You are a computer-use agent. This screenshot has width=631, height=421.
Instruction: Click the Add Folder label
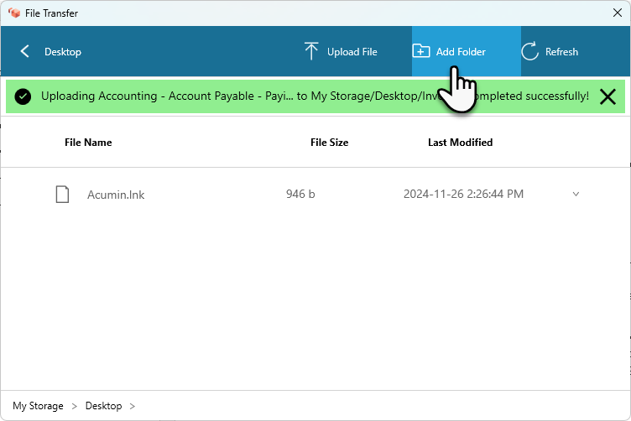coord(461,52)
